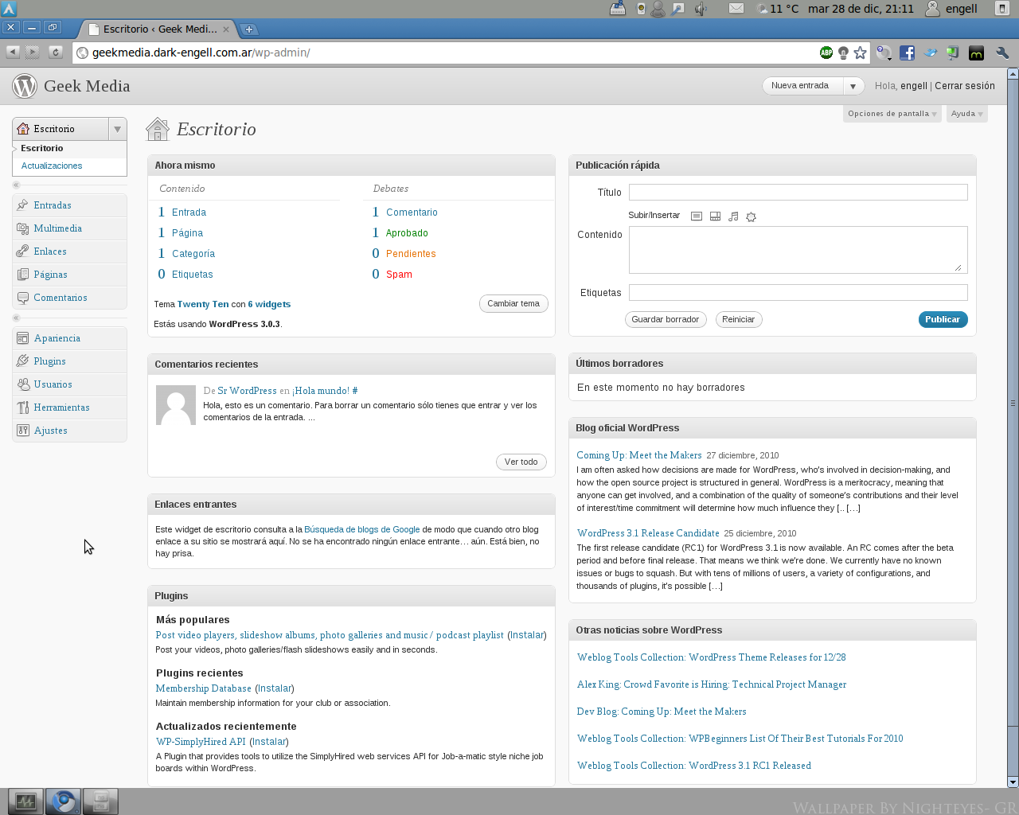Click the bookmark star in address bar
The height and width of the screenshot is (815, 1019).
coord(860,53)
